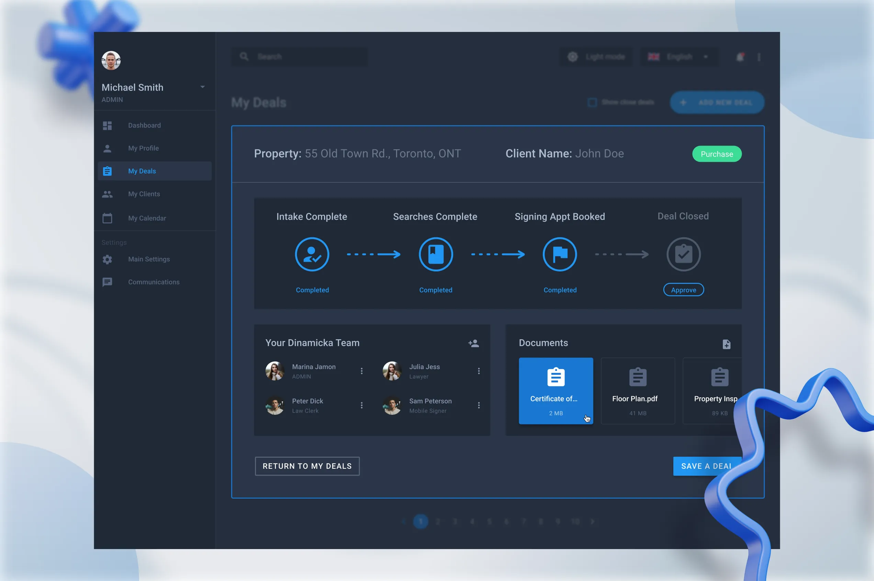Click the Searches Complete book icon

(436, 254)
